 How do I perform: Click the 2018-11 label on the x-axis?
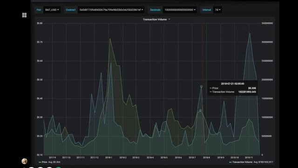pos(249,158)
